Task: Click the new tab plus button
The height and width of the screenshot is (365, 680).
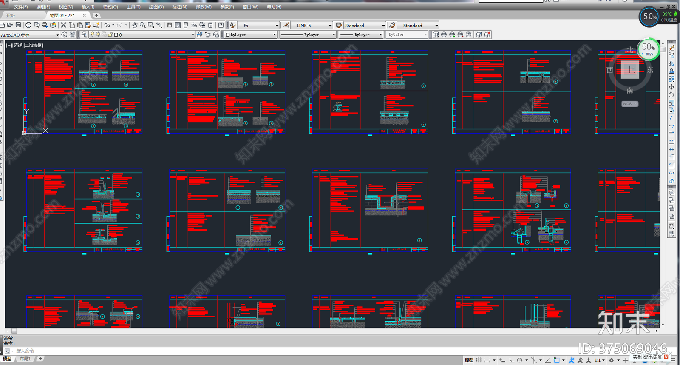Action: tap(96, 15)
